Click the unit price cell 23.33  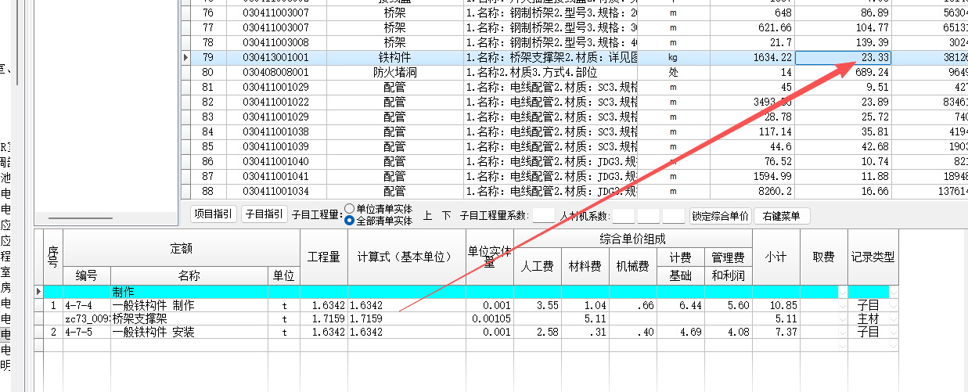pos(843,57)
